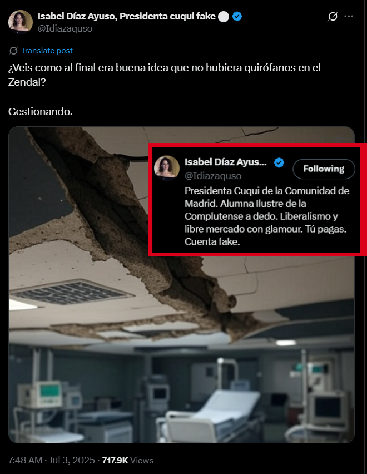Click the 717.9K Views counter
Image resolution: width=367 pixels, height=474 pixels.
pos(128,461)
